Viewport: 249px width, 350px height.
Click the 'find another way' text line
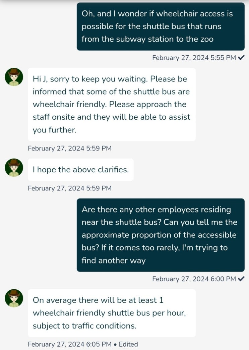click(113, 260)
